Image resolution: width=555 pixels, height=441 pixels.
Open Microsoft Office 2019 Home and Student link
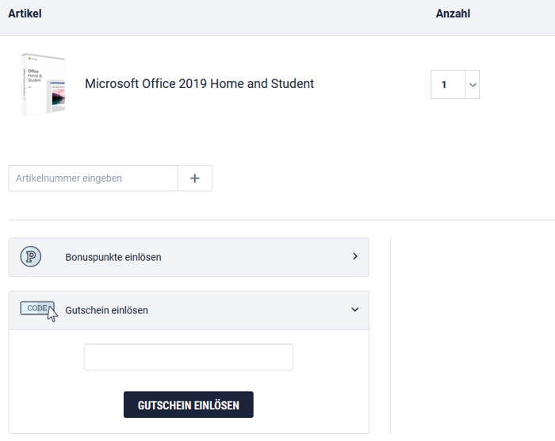pyautogui.click(x=199, y=84)
